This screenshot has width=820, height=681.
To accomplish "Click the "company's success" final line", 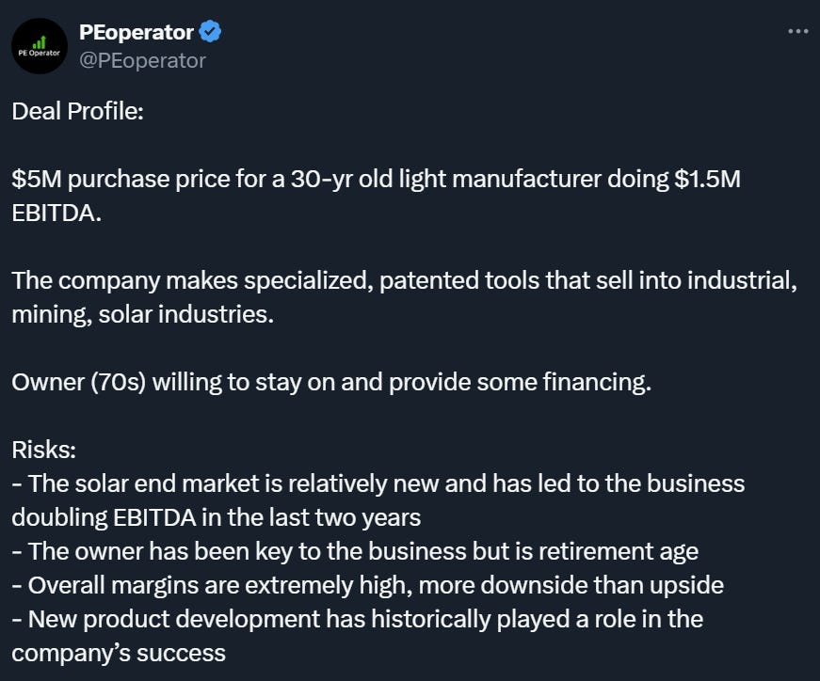I will [x=119, y=654].
